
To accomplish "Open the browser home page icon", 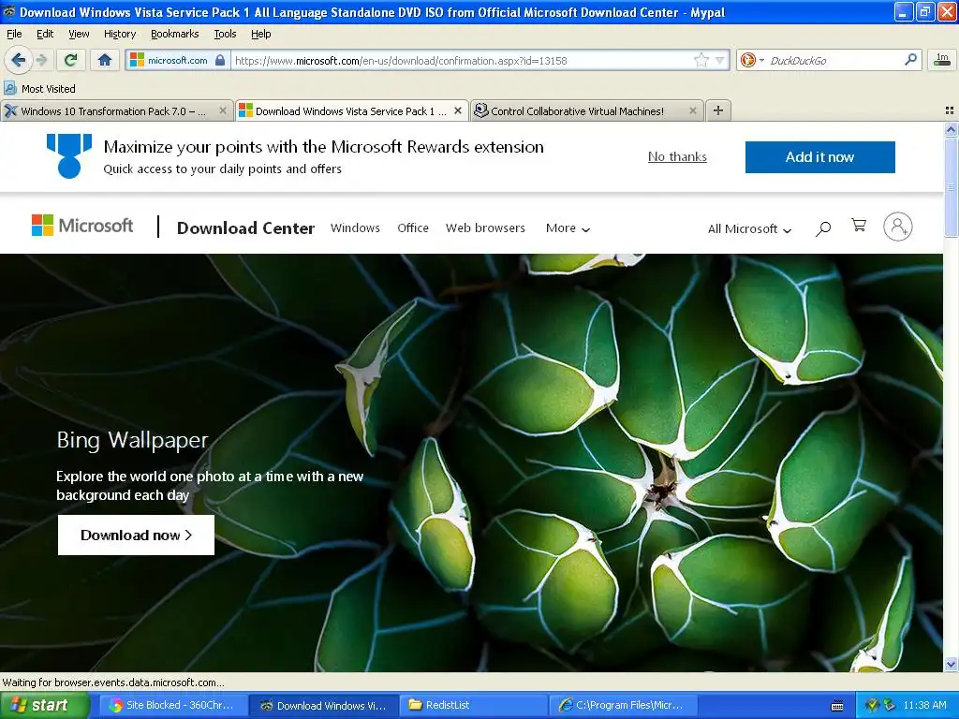I will tap(105, 60).
